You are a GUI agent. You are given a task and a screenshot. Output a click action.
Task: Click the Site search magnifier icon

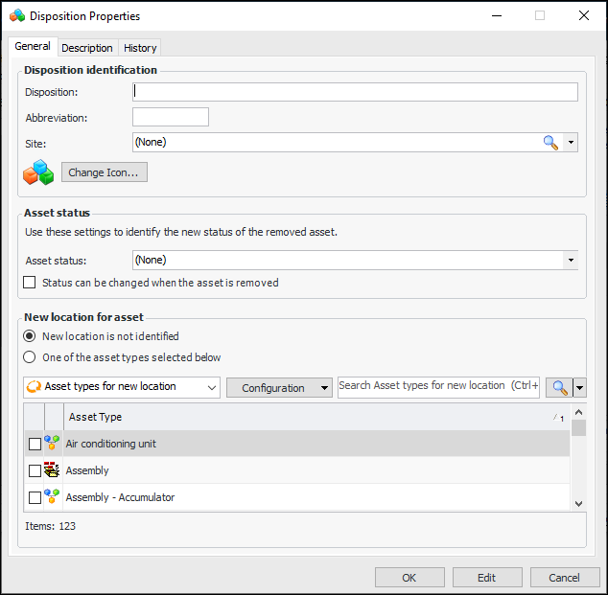click(x=550, y=142)
